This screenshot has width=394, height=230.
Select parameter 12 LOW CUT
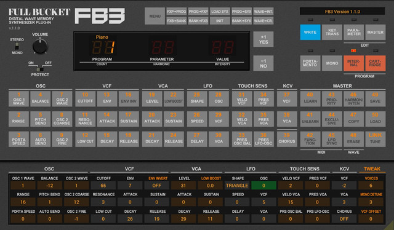click(x=85, y=139)
